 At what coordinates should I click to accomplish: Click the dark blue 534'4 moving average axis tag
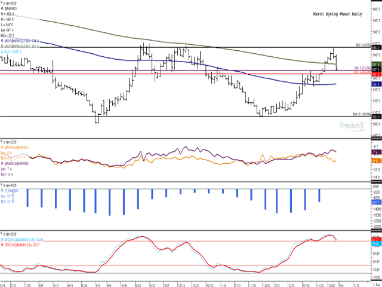coord(376,84)
